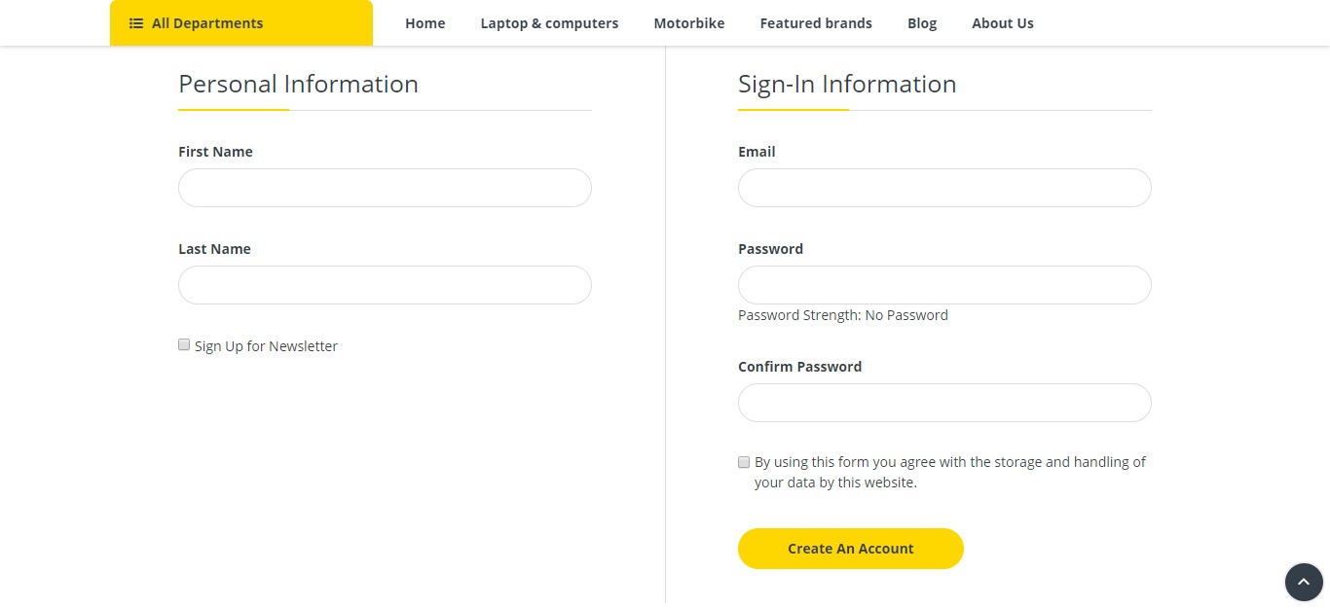The image size is (1330, 608).
Task: Click the data storage agreement text
Action: (x=949, y=472)
